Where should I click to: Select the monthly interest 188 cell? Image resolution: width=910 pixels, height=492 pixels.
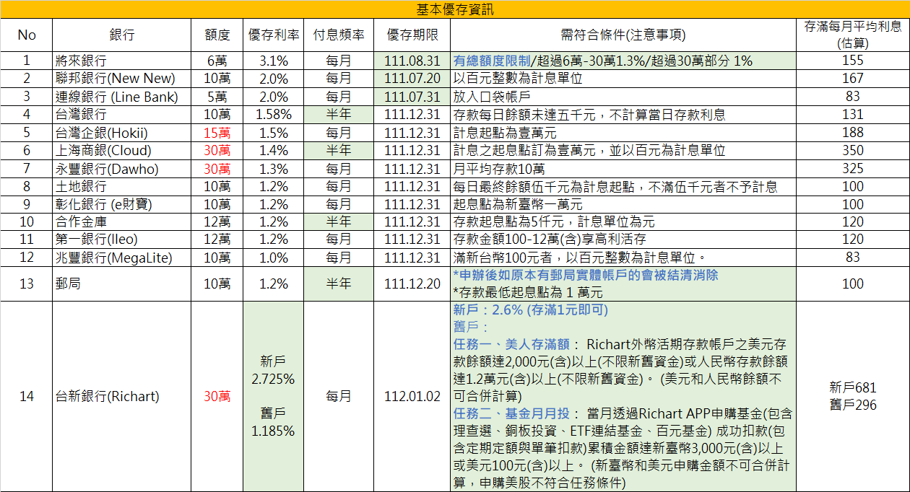pos(853,133)
